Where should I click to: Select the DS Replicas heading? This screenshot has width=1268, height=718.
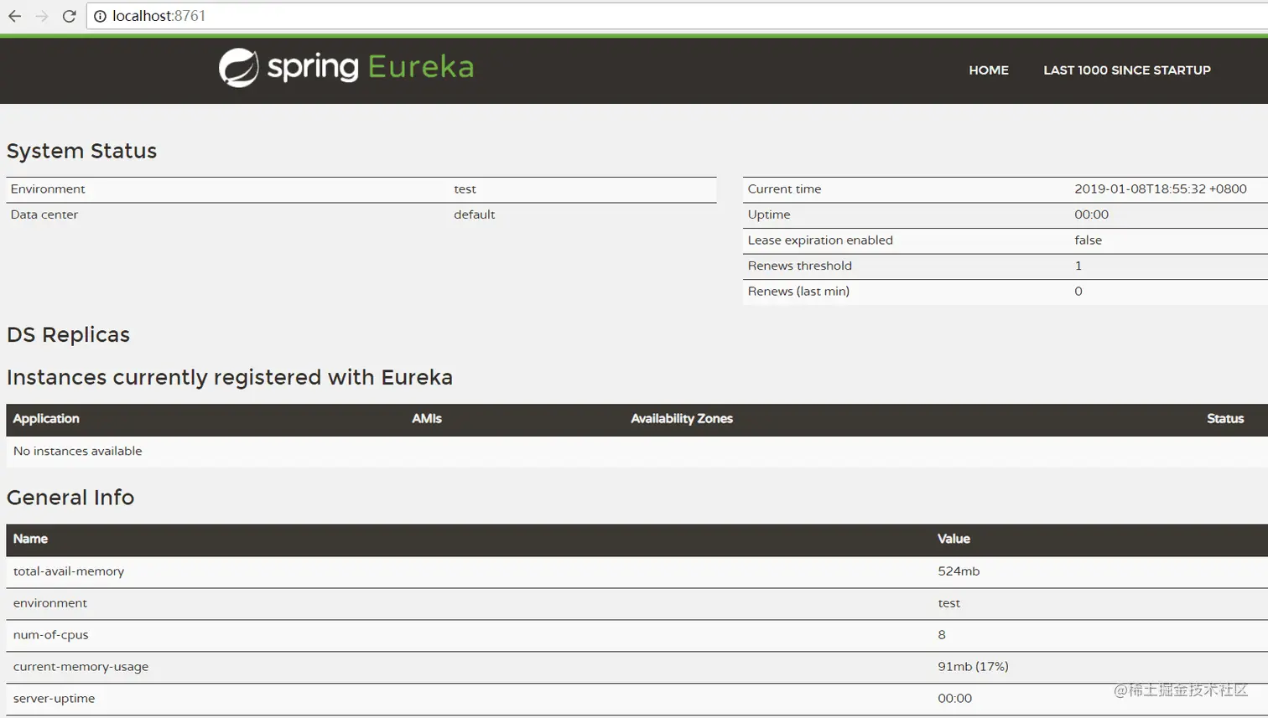(68, 335)
